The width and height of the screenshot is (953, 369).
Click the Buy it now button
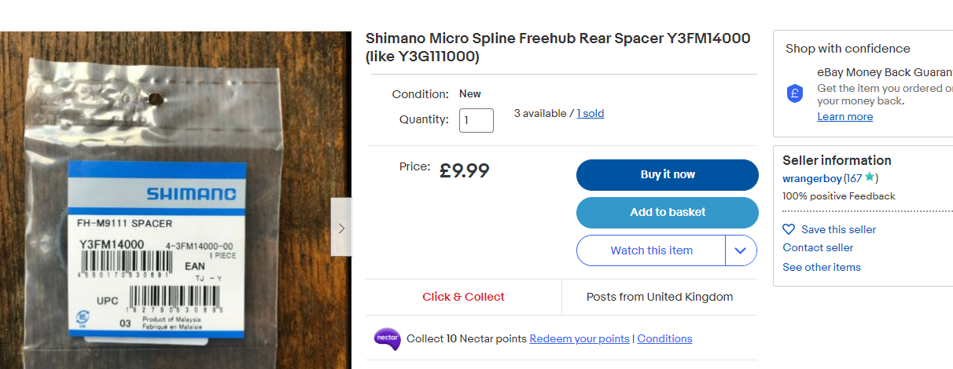pos(668,175)
